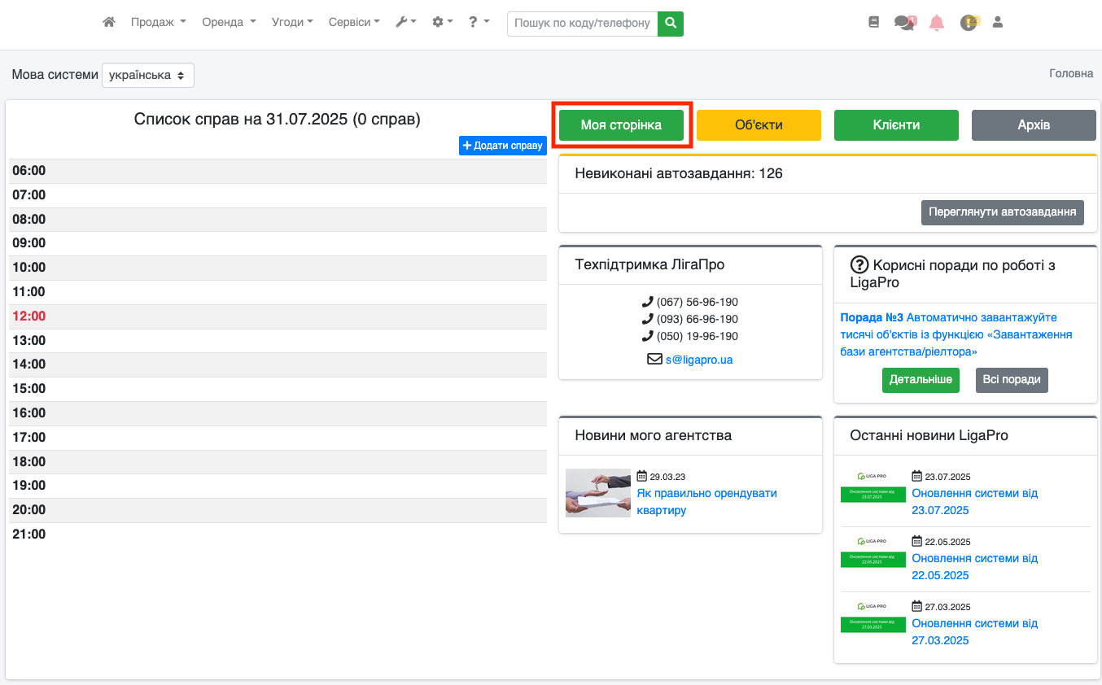This screenshot has height=685, width=1102.
Task: Focus the Пошук по коду/телефону field
Action: click(x=582, y=24)
